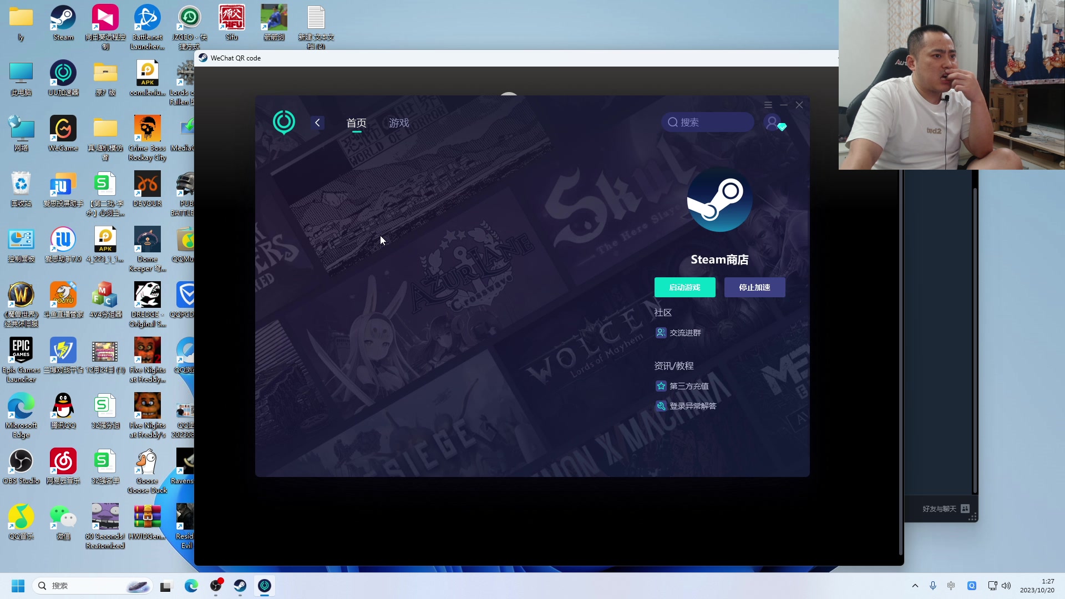
Task: Open the UU加速器 desktop icon
Action: click(63, 78)
